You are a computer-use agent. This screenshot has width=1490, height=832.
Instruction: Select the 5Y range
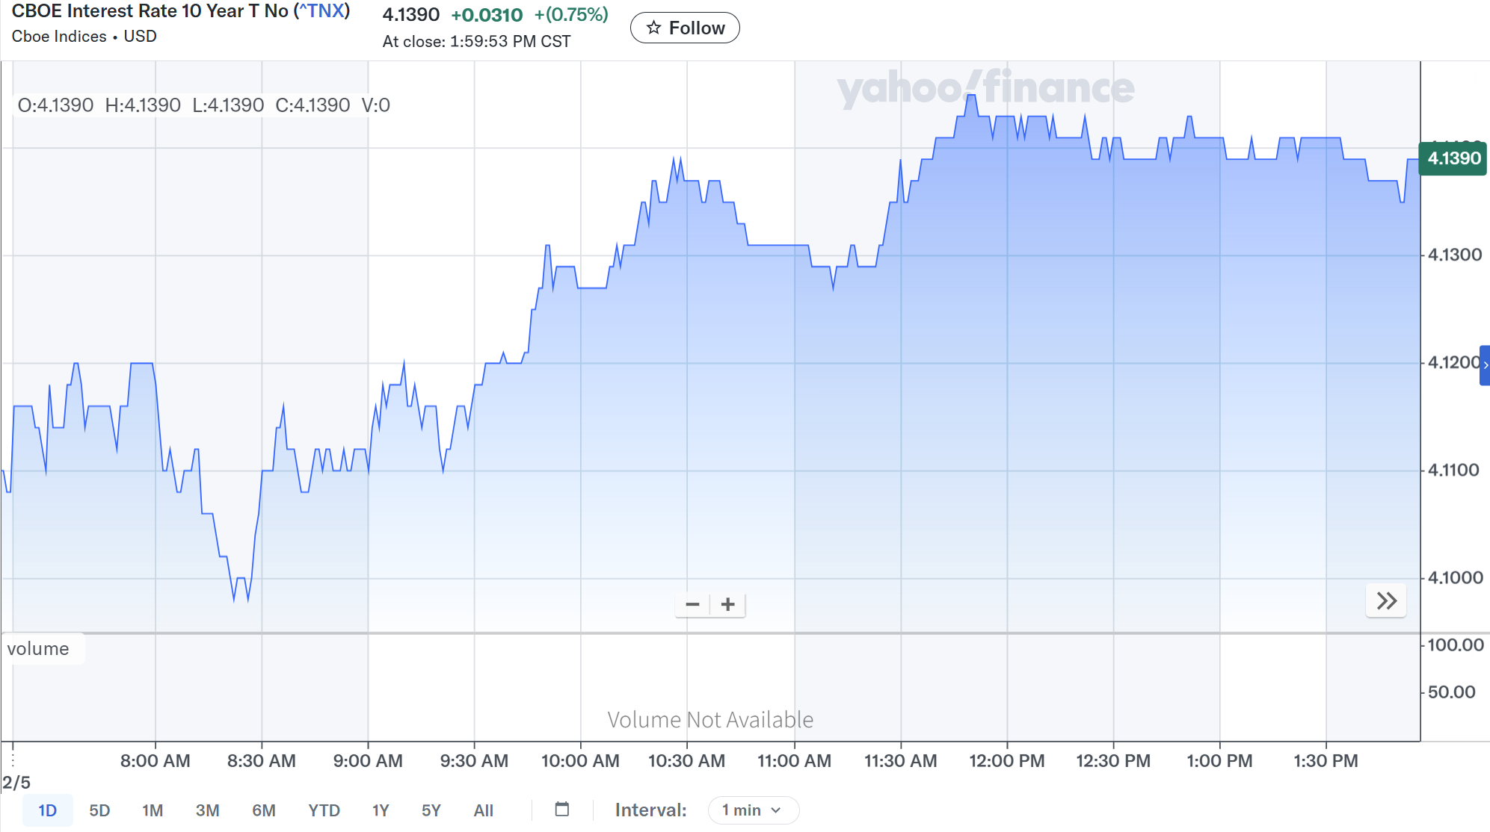(431, 810)
